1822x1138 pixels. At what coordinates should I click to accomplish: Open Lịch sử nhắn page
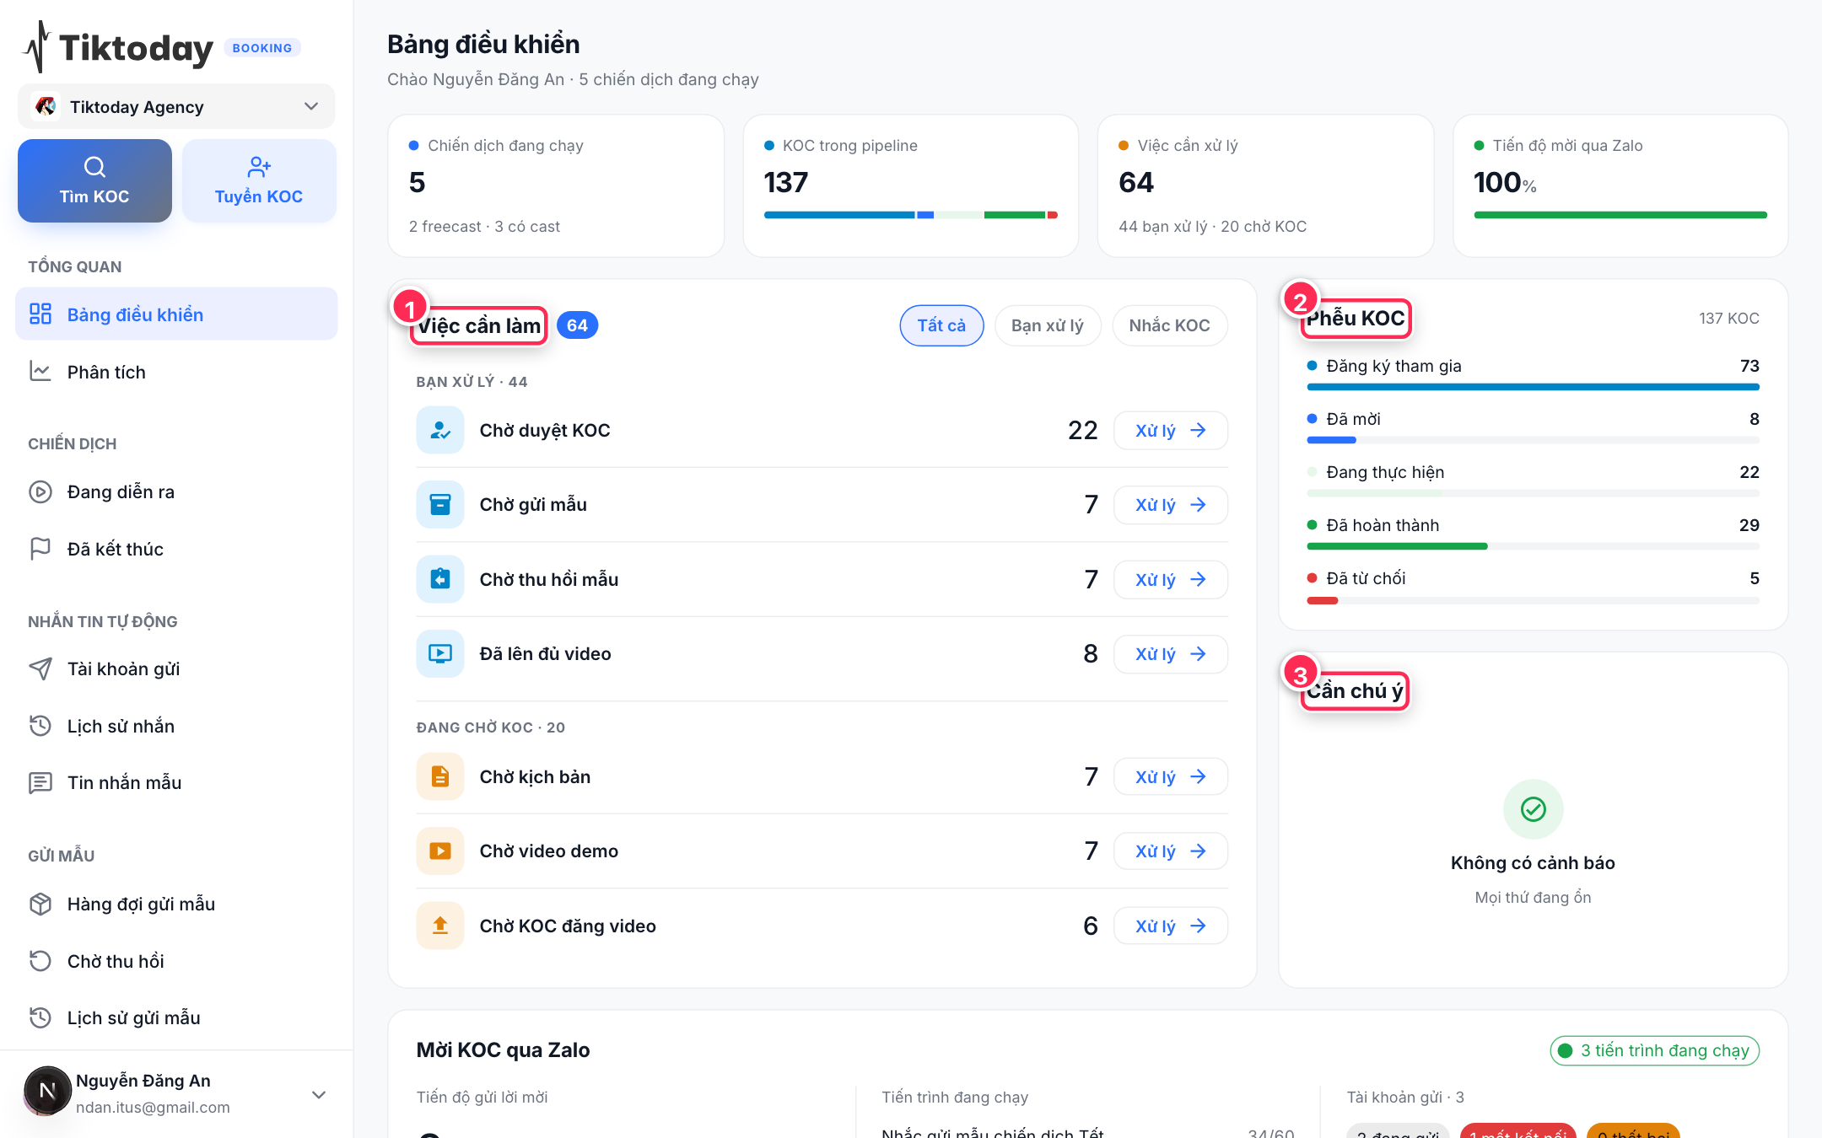176,726
